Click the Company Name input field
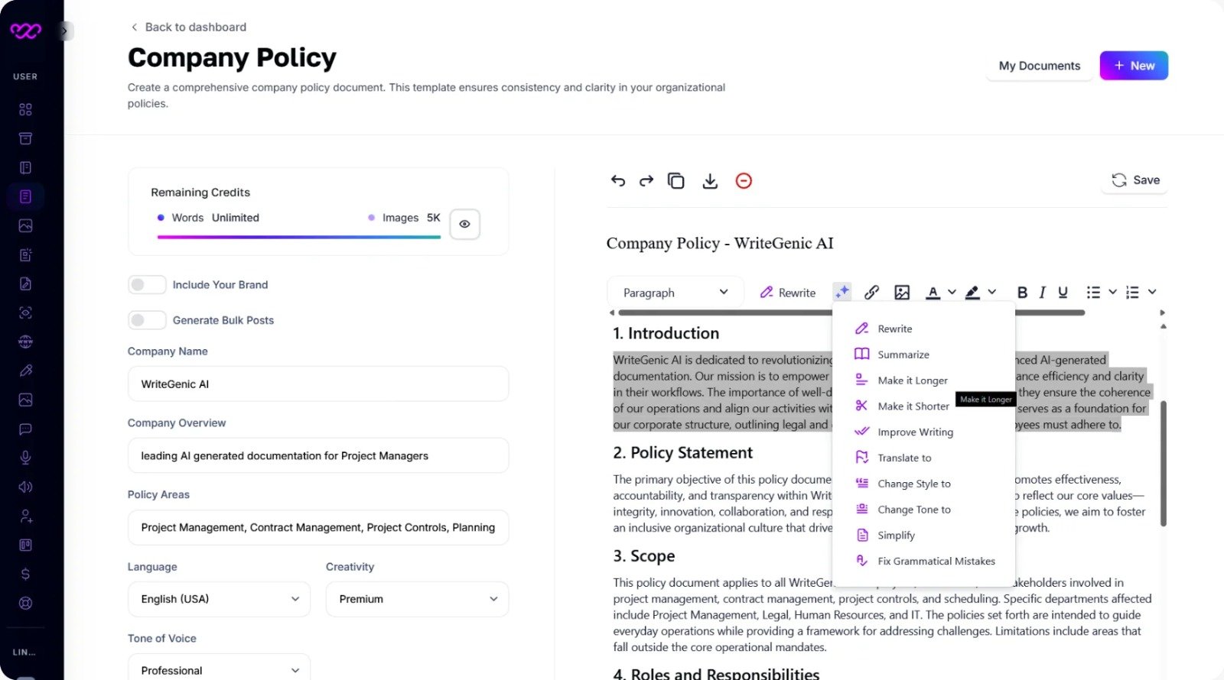The height and width of the screenshot is (680, 1224). (318, 384)
